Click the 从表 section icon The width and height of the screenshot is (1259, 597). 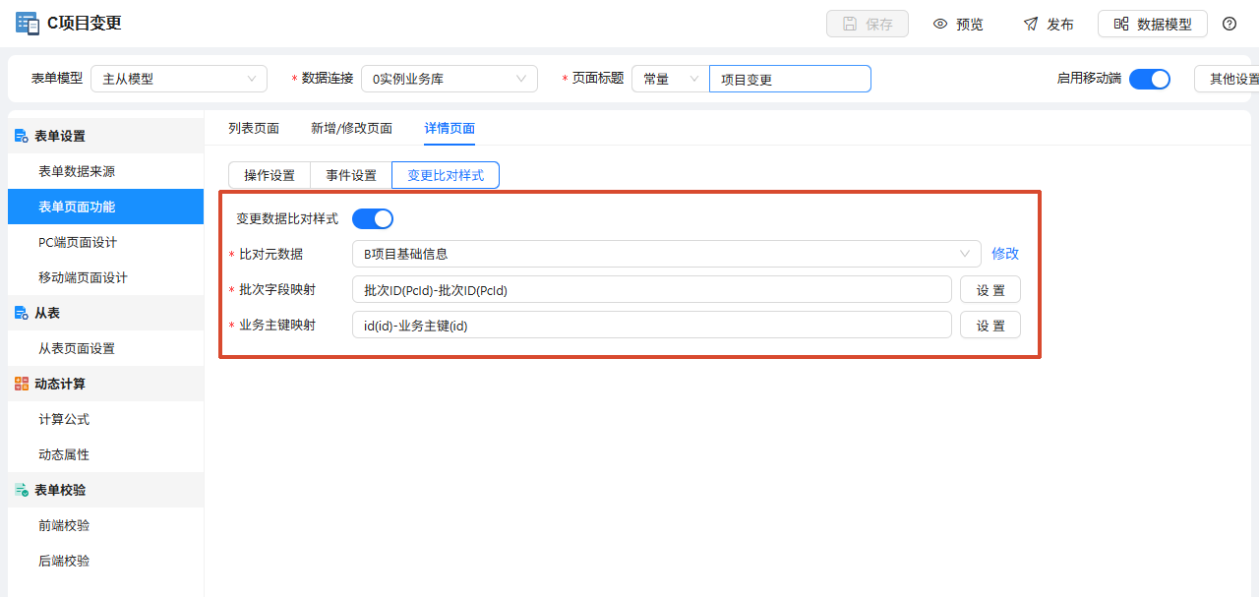tap(22, 313)
